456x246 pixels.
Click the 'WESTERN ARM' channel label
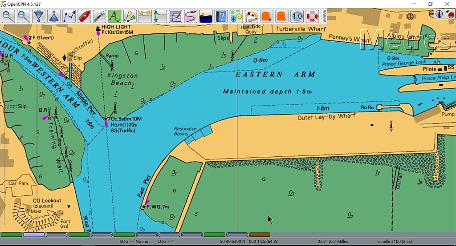coord(56,84)
